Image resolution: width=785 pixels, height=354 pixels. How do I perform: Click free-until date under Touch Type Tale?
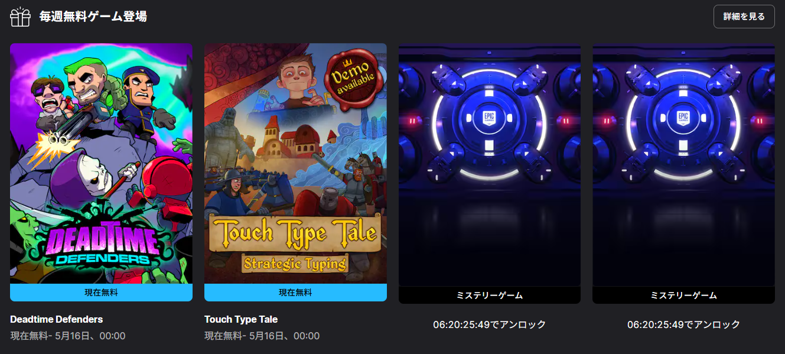pyautogui.click(x=262, y=336)
